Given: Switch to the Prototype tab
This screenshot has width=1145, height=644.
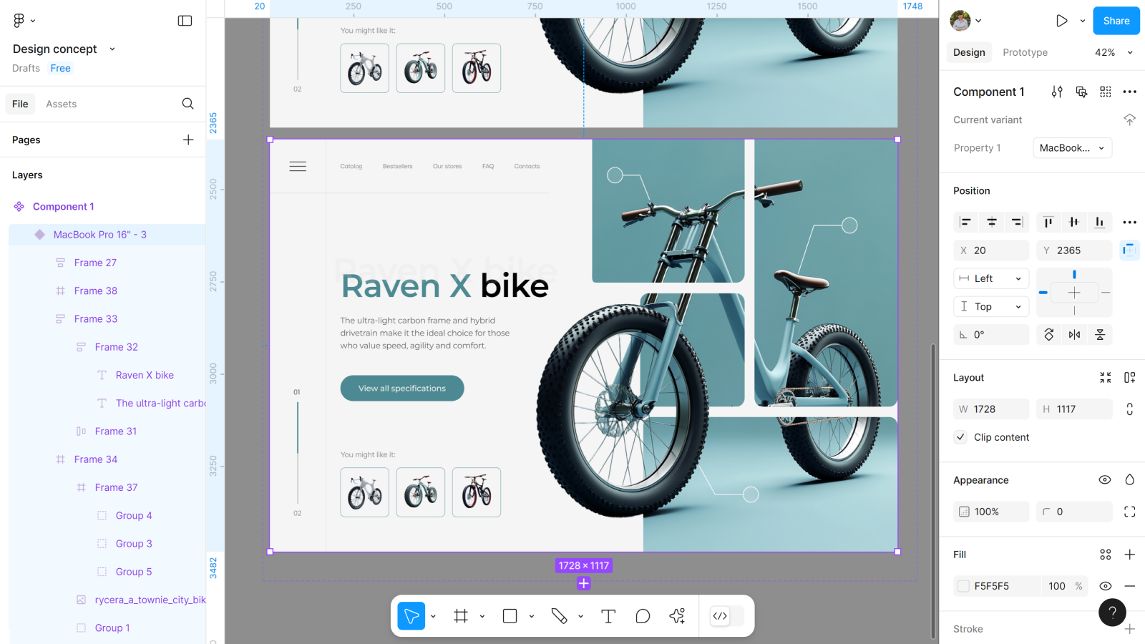Looking at the screenshot, I should pos(1025,52).
